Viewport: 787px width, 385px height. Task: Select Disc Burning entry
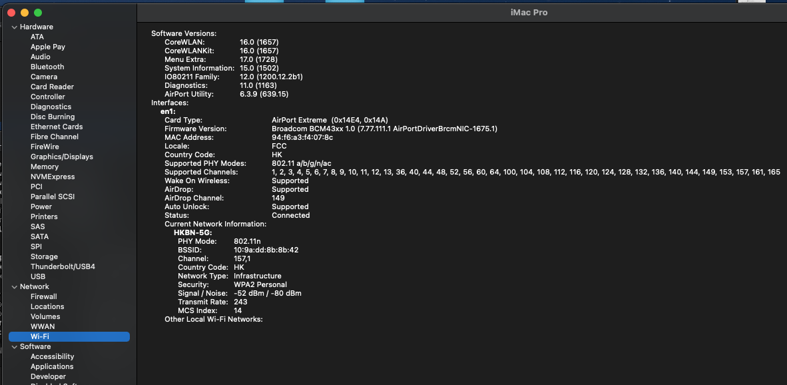pos(53,117)
